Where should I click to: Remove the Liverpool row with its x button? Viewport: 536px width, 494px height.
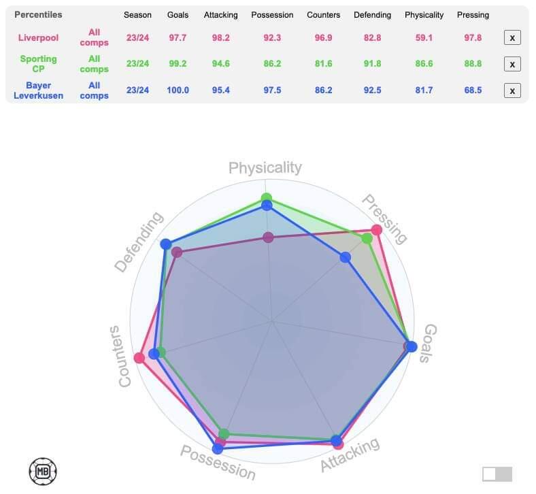click(512, 37)
